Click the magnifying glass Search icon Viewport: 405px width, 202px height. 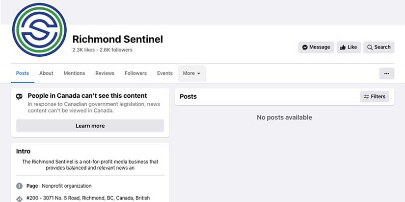tap(370, 47)
